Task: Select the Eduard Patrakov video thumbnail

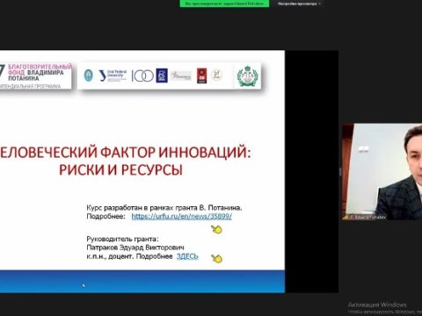Action: [382, 172]
